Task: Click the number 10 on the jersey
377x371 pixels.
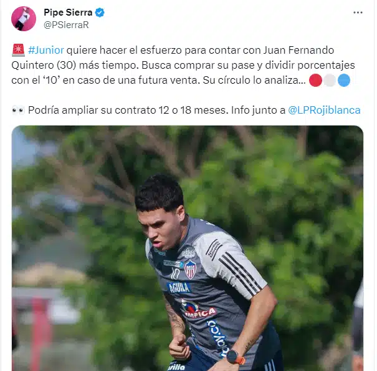Action: 175,274
